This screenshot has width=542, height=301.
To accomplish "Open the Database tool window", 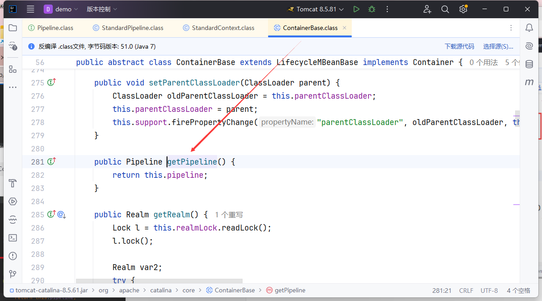I will [x=529, y=64].
